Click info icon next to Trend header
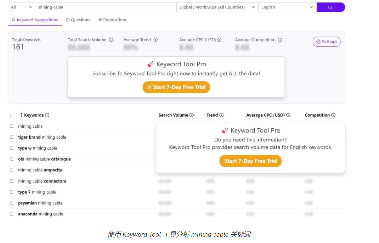This screenshot has height=243, width=379. tap(221, 115)
